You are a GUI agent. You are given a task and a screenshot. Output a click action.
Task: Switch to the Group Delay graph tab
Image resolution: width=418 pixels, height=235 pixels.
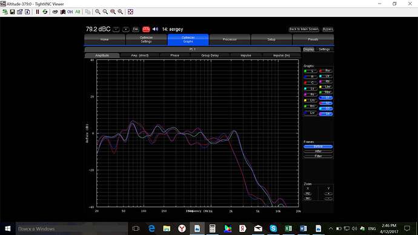[210, 56]
